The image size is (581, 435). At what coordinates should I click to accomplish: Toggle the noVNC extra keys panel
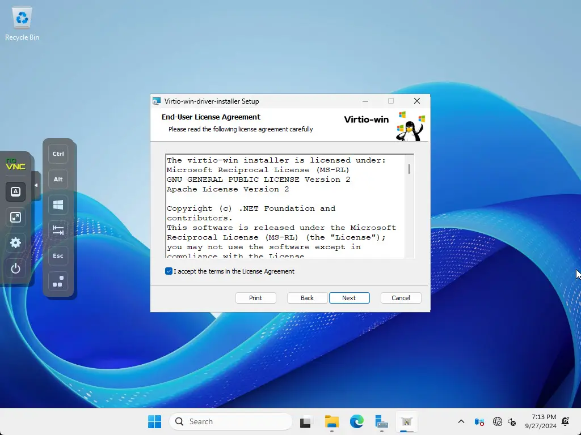pyautogui.click(x=16, y=191)
